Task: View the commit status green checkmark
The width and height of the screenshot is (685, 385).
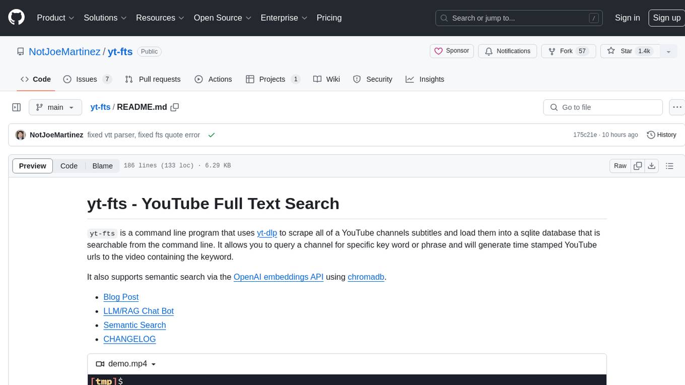Action: coord(212,135)
